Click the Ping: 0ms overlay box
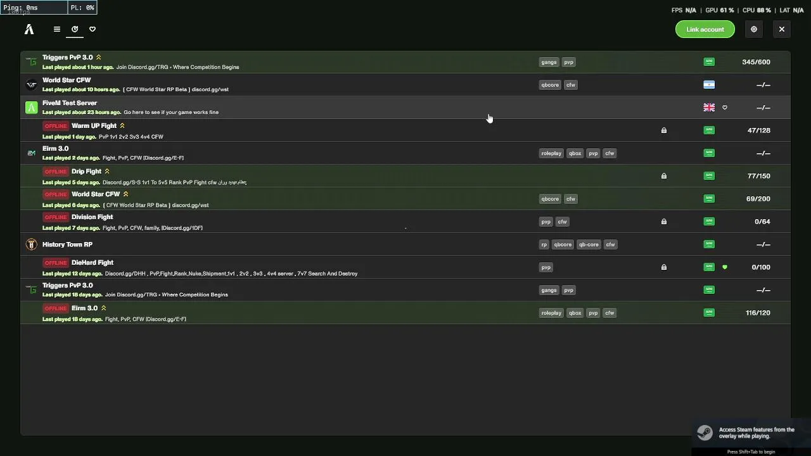This screenshot has height=456, width=811. 34,8
